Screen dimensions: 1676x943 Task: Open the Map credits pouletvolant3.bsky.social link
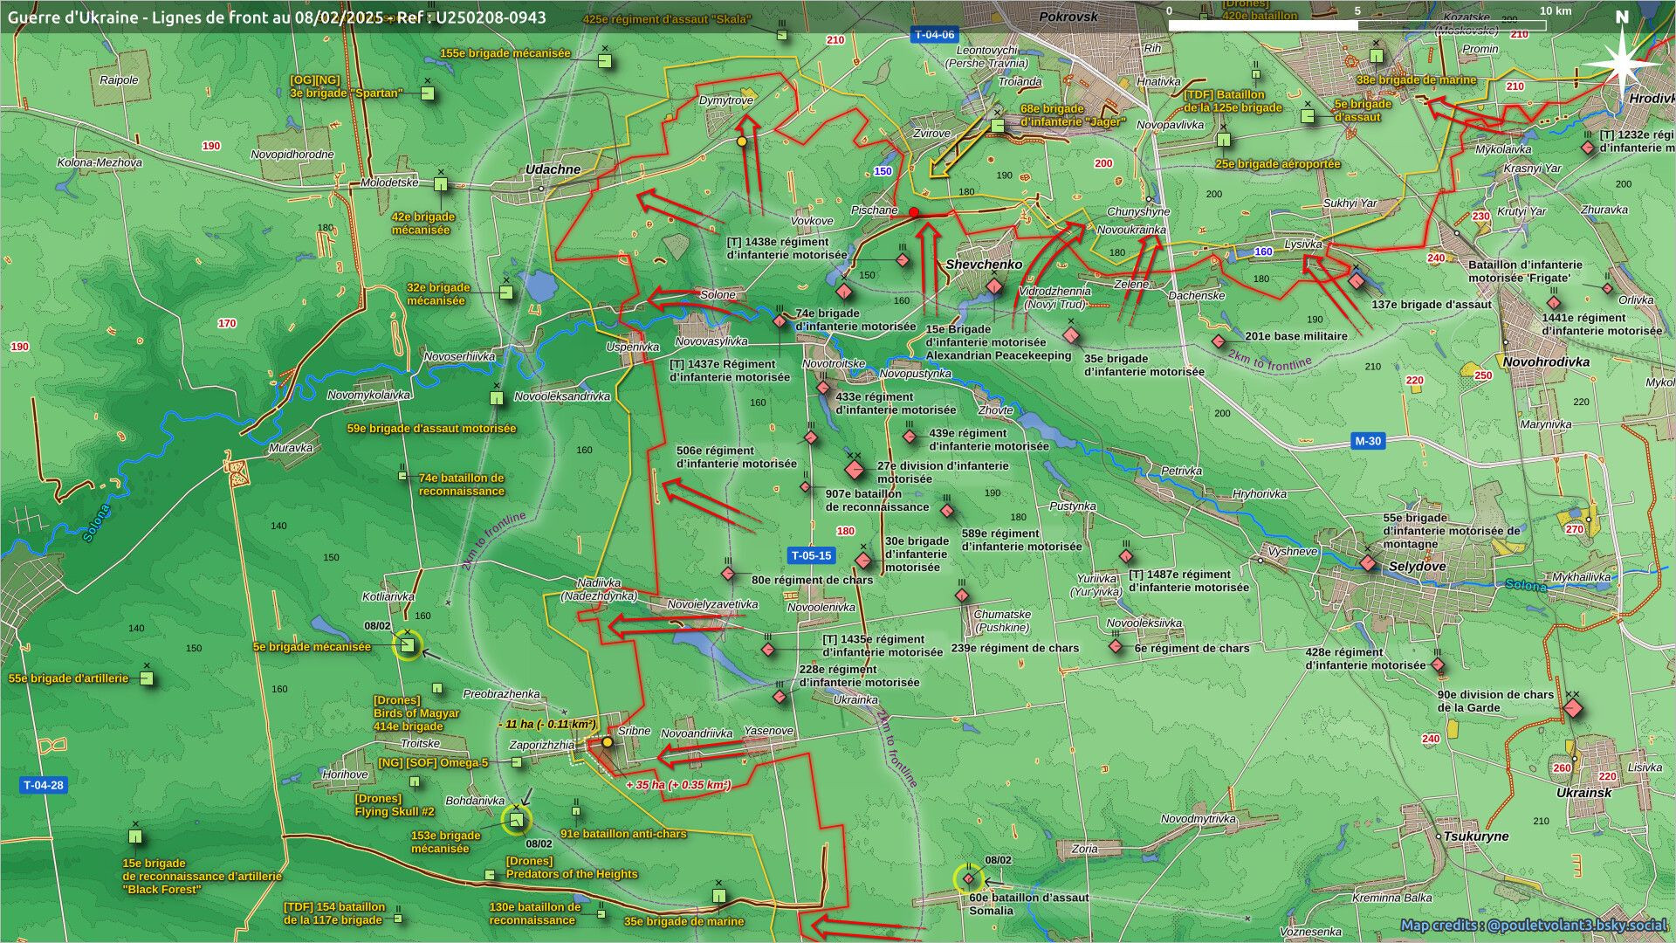[x=1534, y=926]
